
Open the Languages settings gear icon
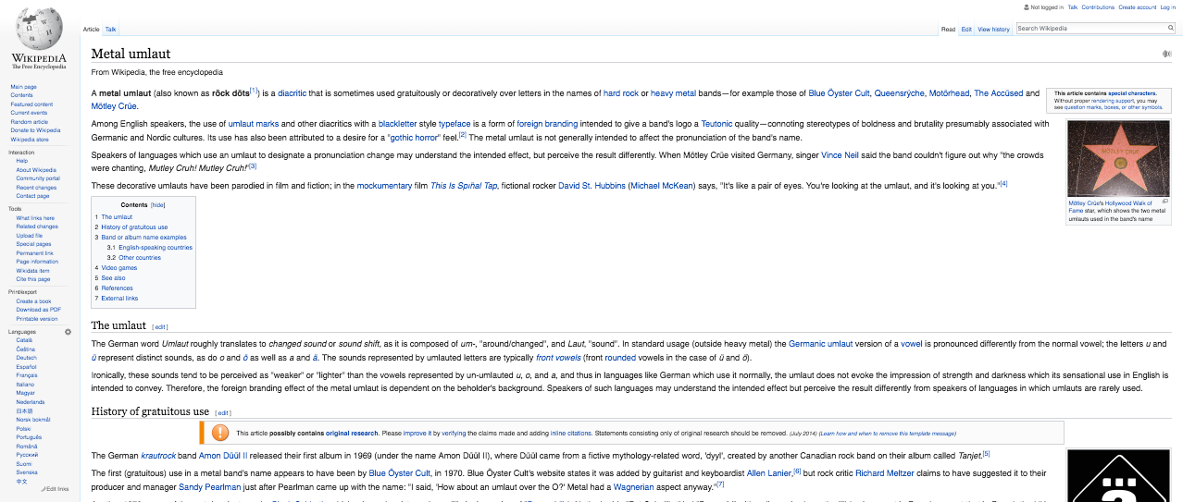pos(68,331)
